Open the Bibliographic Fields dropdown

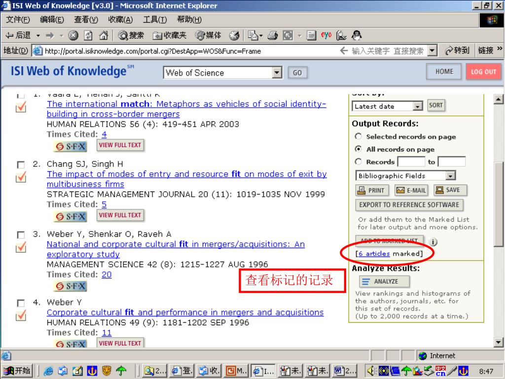coord(450,176)
